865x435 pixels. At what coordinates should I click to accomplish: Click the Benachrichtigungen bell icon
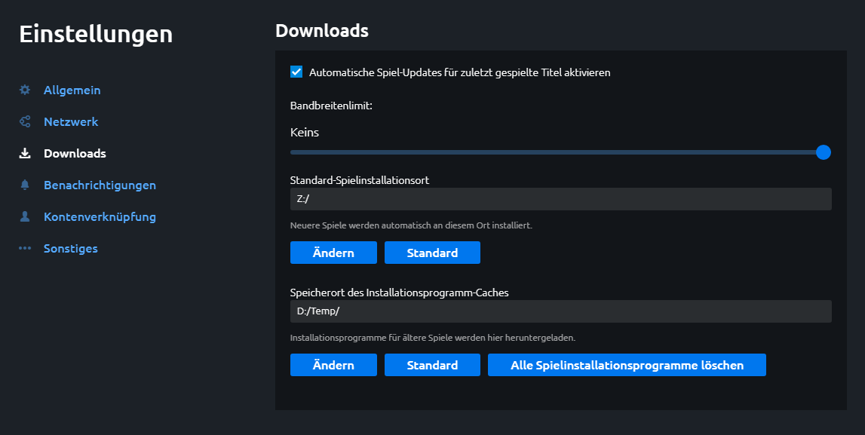coord(25,185)
